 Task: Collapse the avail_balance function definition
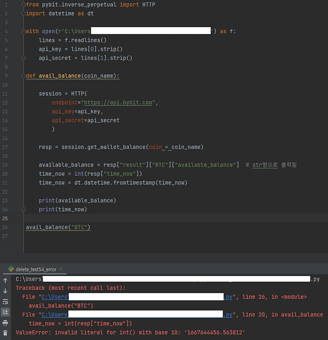(x=23, y=76)
